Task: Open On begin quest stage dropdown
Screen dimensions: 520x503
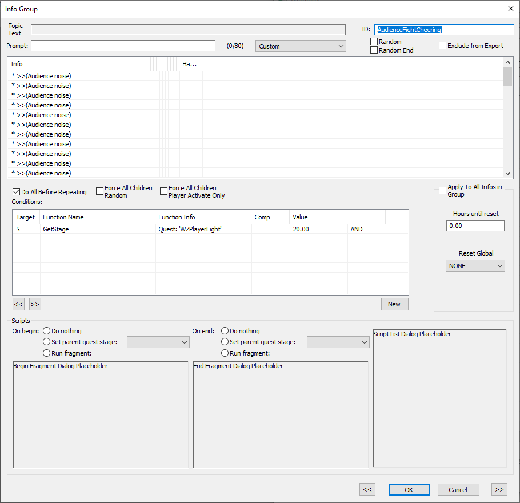Action: coord(158,342)
